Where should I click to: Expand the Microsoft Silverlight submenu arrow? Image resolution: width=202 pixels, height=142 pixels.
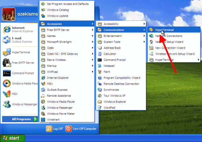pyautogui.click(x=93, y=42)
